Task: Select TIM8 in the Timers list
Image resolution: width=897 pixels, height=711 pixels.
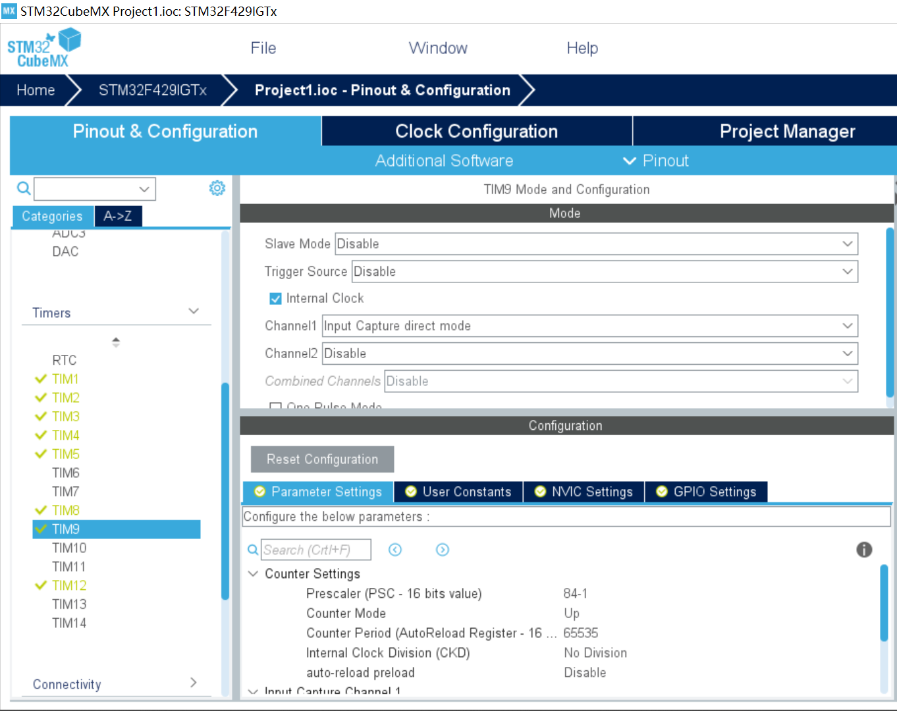Action: click(66, 510)
